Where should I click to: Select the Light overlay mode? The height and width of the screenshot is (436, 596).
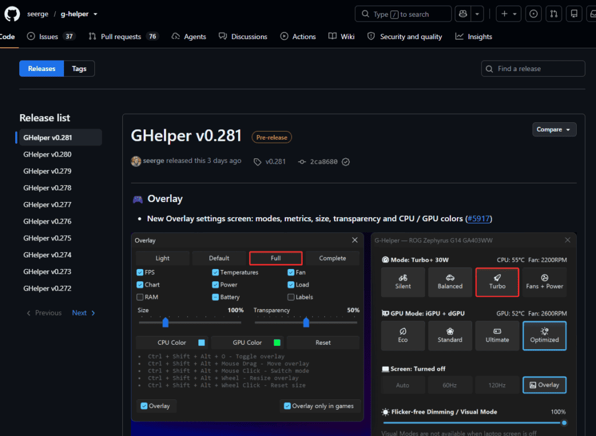point(162,258)
